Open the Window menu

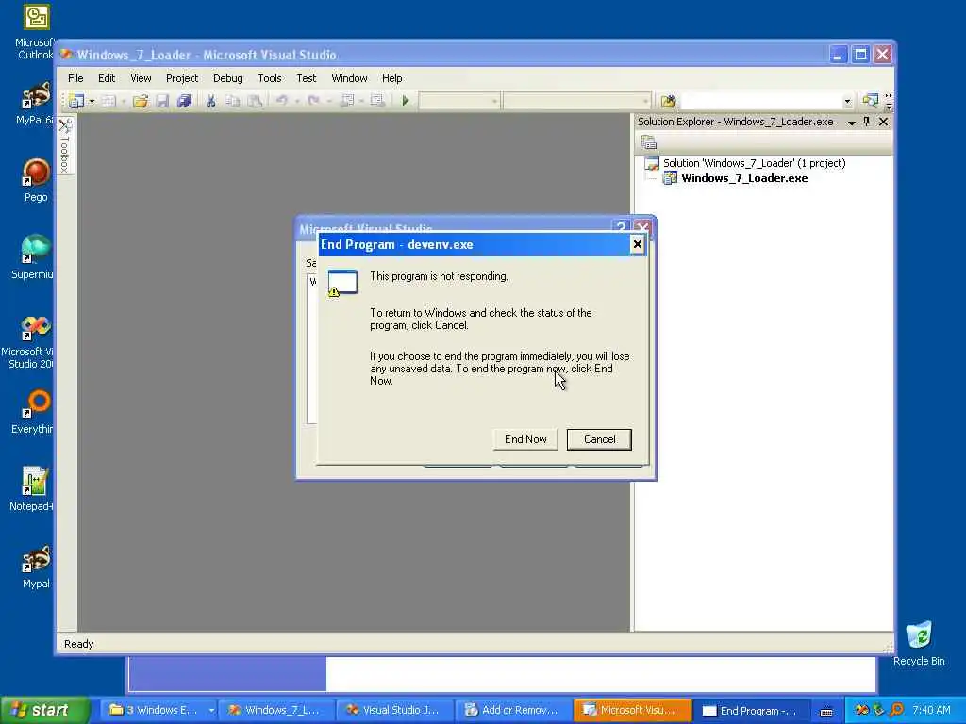coord(349,78)
